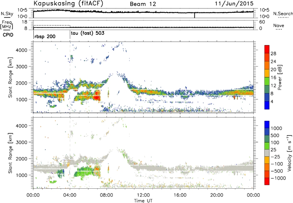Click the '12:00' time tick label
The width and height of the screenshot is (293, 203).
click(143, 195)
